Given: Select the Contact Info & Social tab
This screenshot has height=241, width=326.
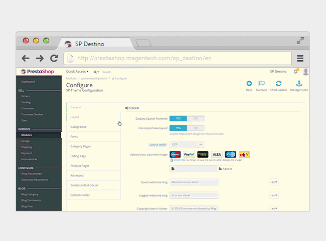Looking at the screenshot, I should coord(93,185).
